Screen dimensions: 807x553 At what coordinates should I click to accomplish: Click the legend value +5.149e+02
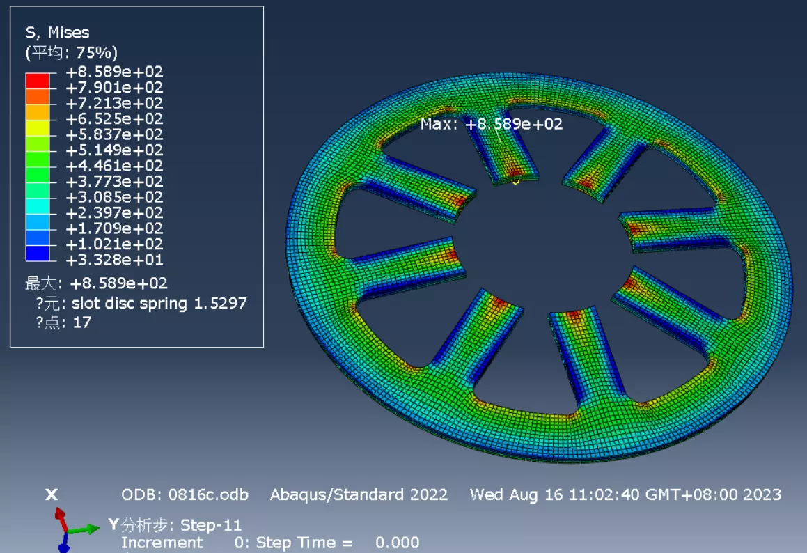tap(114, 150)
